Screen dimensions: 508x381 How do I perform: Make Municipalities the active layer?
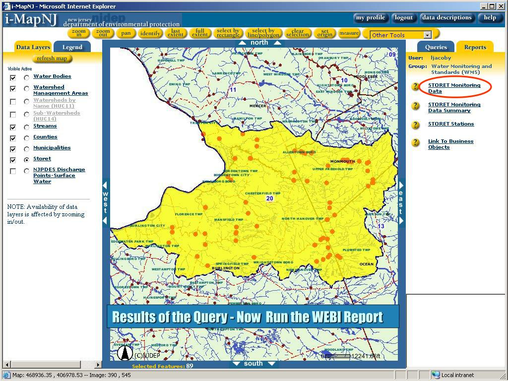(27, 149)
